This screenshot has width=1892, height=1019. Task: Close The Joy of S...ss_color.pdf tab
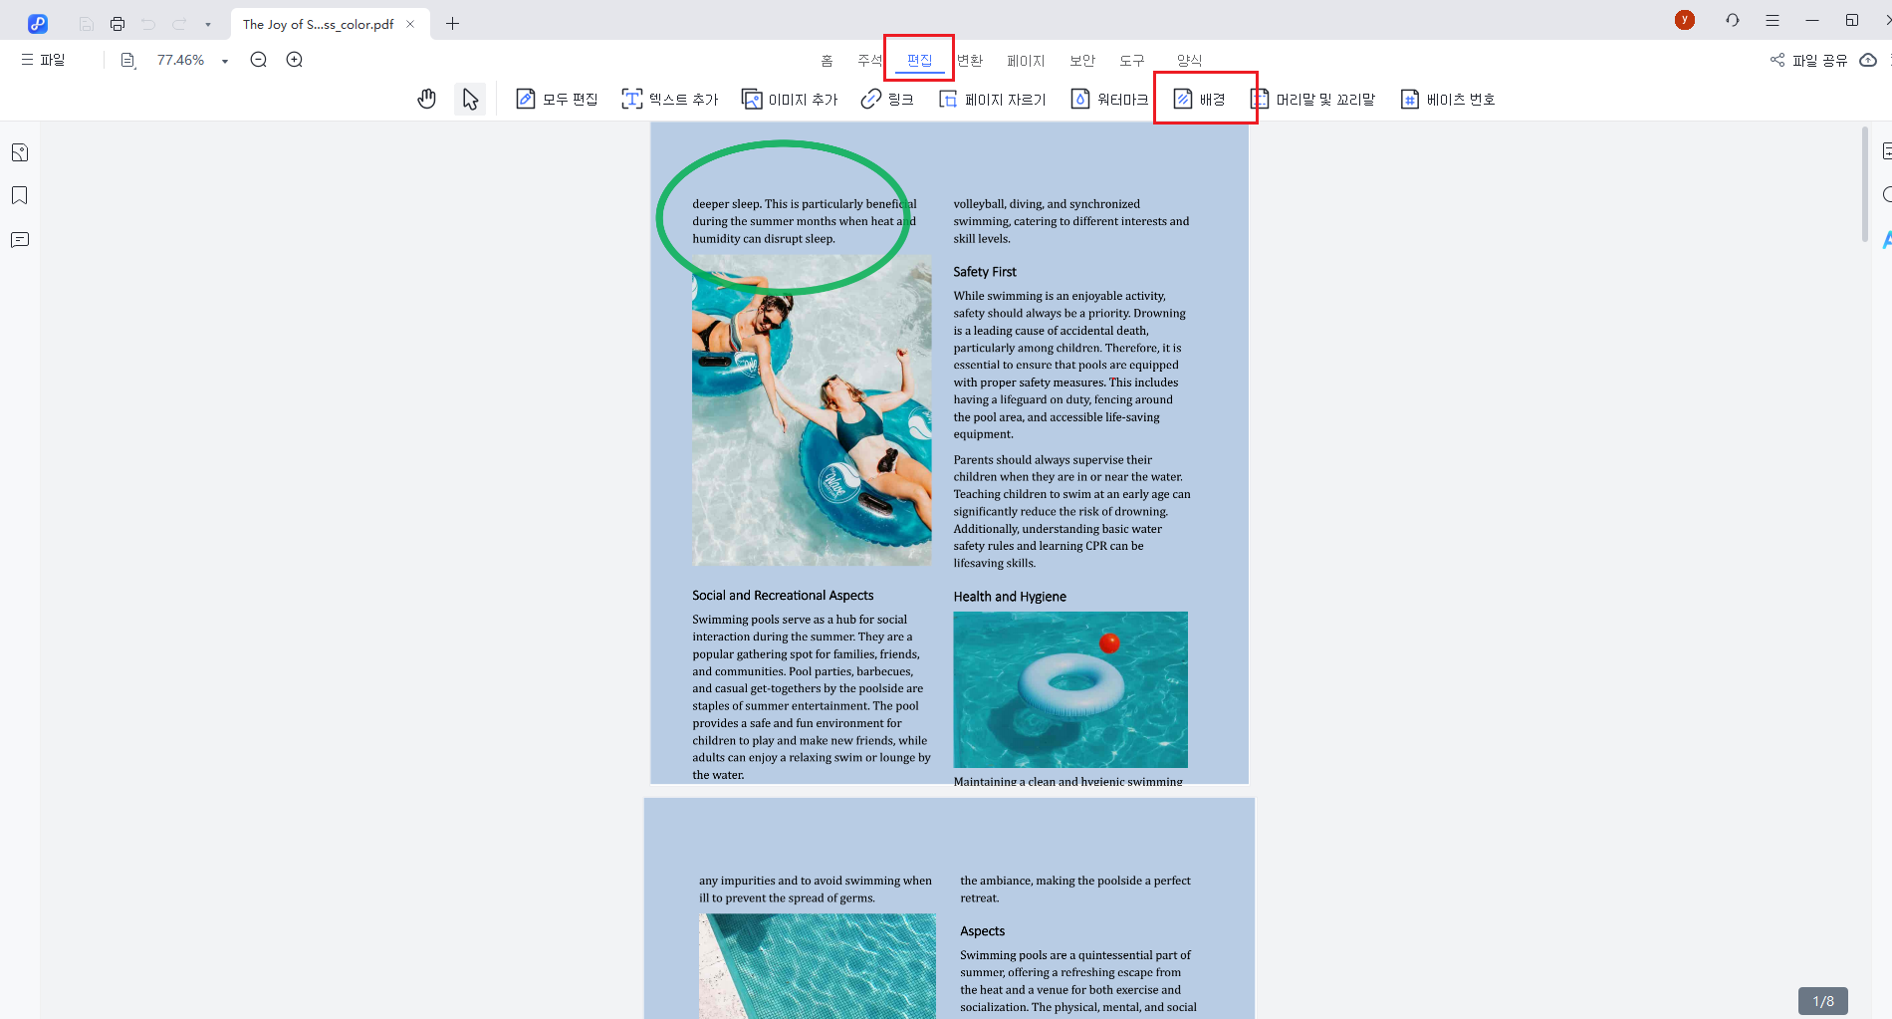click(410, 24)
